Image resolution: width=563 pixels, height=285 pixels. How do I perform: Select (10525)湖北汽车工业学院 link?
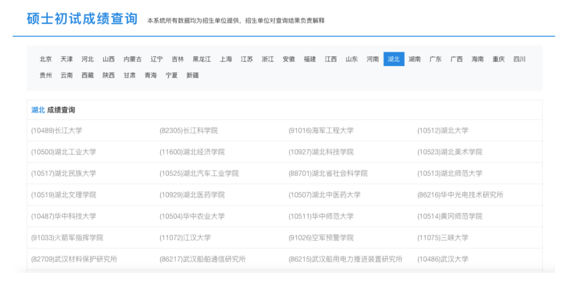pyautogui.click(x=199, y=174)
